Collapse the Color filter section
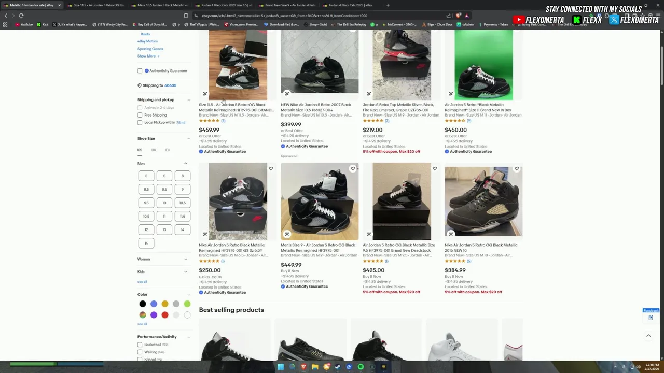Viewport: 664px width, 373px height. click(188, 295)
